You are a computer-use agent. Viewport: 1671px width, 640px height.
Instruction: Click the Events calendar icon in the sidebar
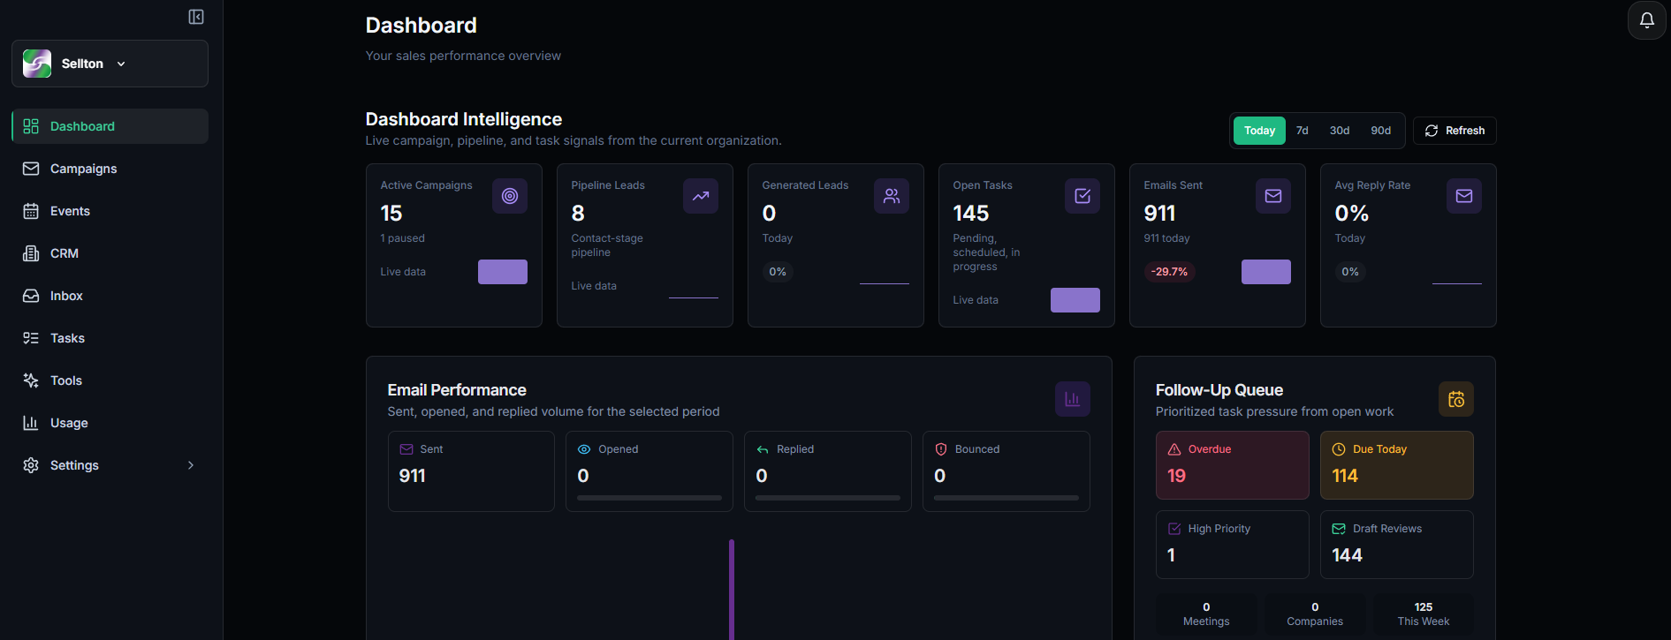pos(31,211)
